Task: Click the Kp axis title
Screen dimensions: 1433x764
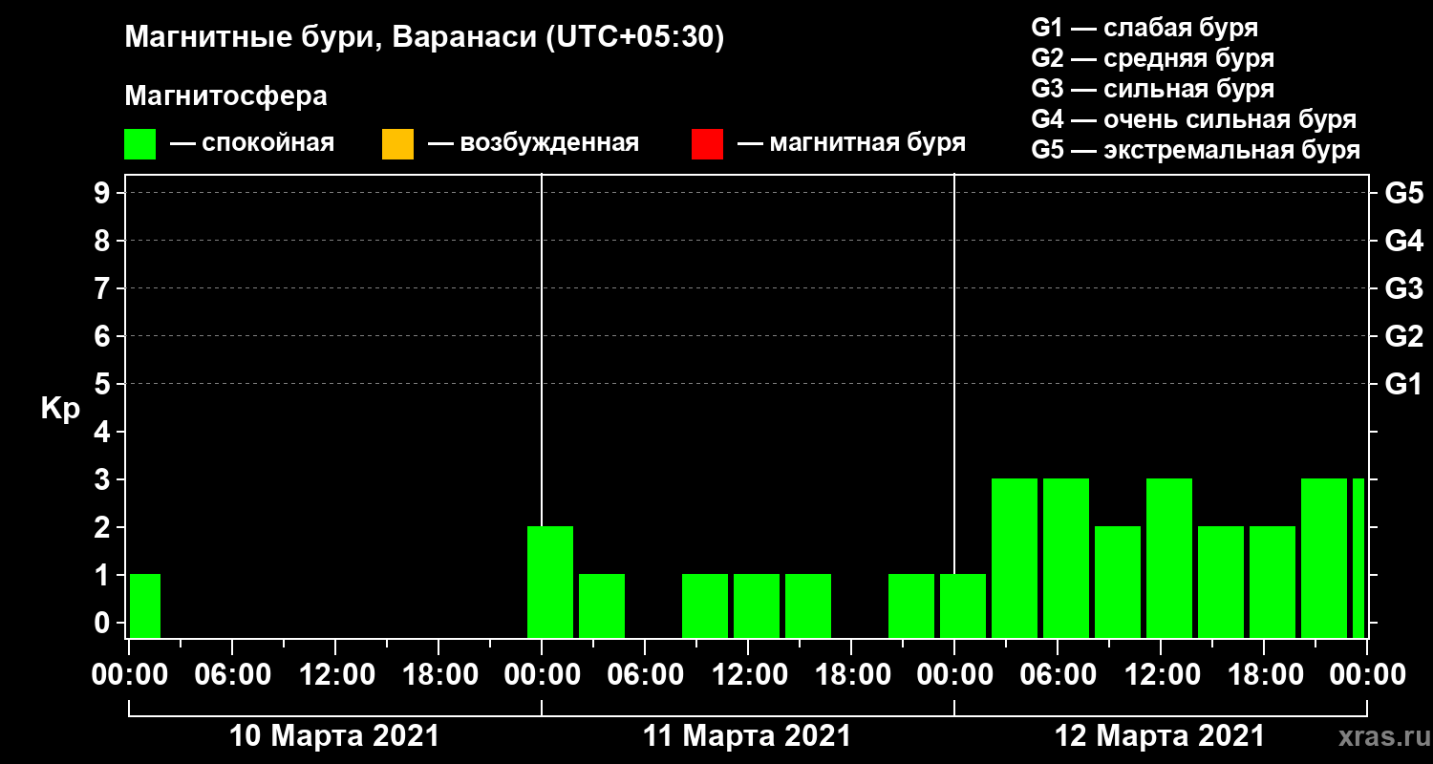Action: tap(61, 409)
